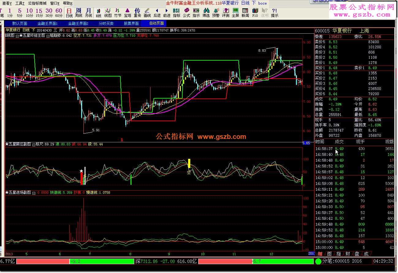The width and height of the screenshot is (398, 273).
Task: Switch to 1-minute chart period
Action: (10, 13)
